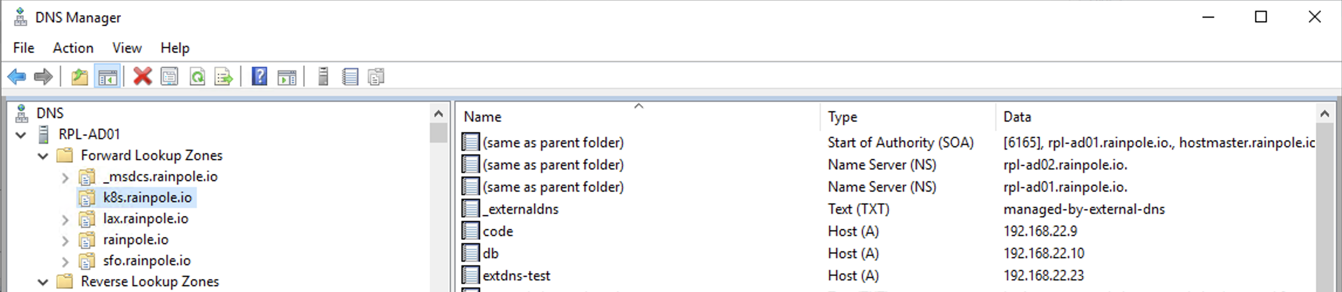The height and width of the screenshot is (292, 1342).
Task: Click the red Delete toolbar icon
Action: click(142, 77)
